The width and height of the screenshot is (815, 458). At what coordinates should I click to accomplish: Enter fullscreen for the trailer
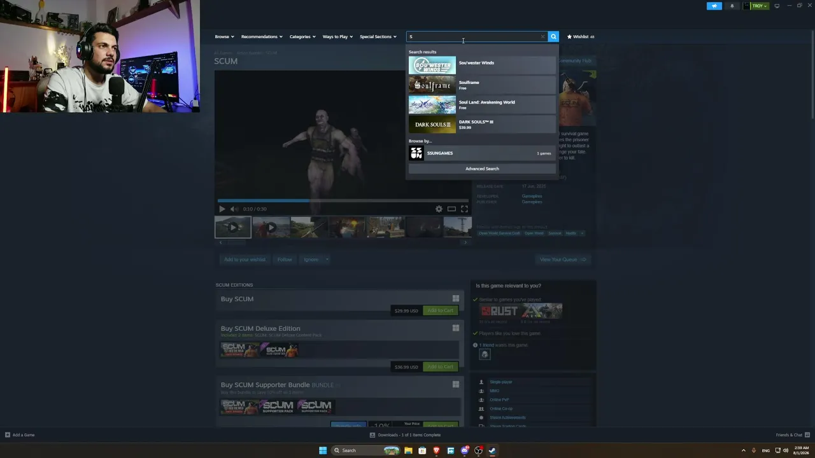464,209
